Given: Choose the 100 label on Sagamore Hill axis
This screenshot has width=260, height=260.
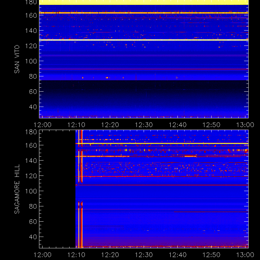Looking at the screenshot, I should 31,191.
